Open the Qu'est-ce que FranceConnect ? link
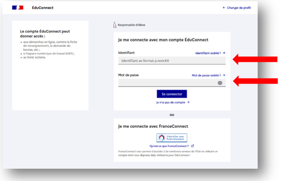Screen dimensions: 286x181 (x=169, y=146)
